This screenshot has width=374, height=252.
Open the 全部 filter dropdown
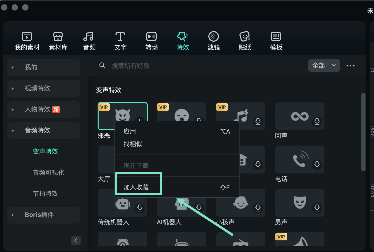tap(324, 65)
